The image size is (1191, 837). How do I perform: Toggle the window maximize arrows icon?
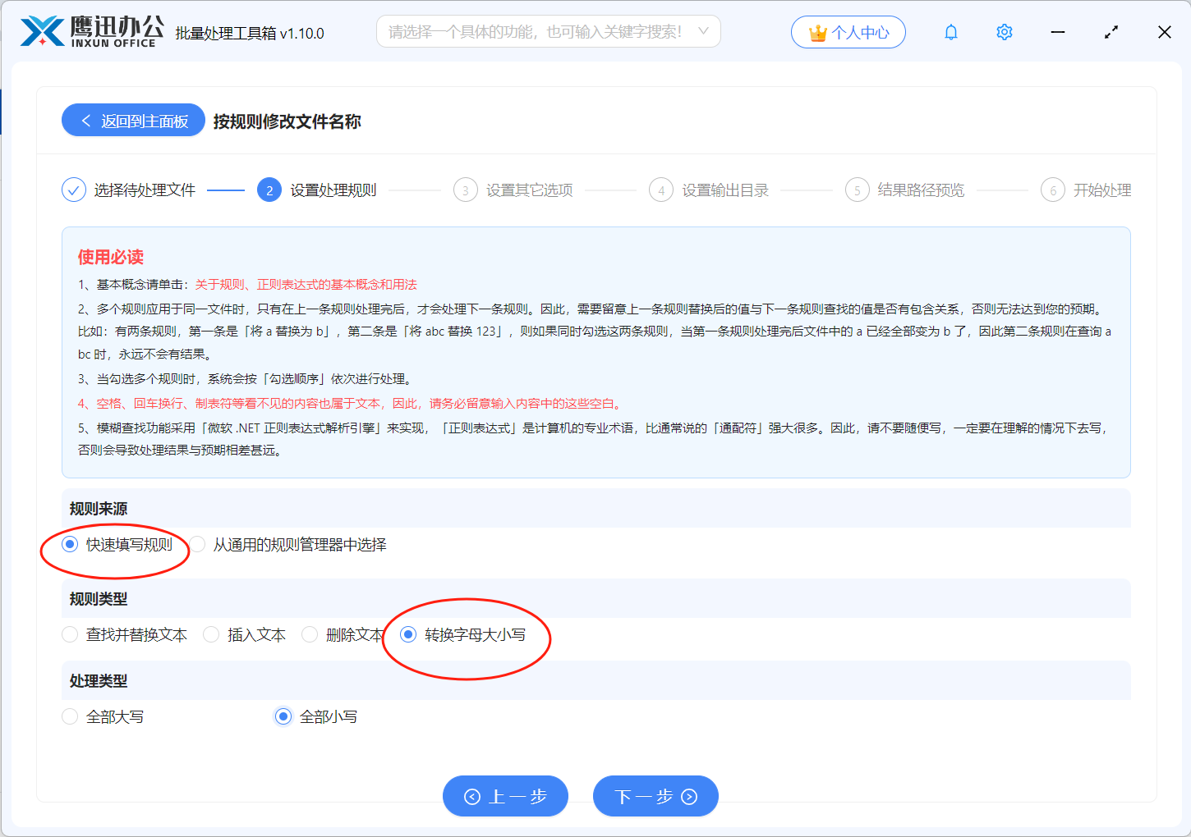[1111, 32]
